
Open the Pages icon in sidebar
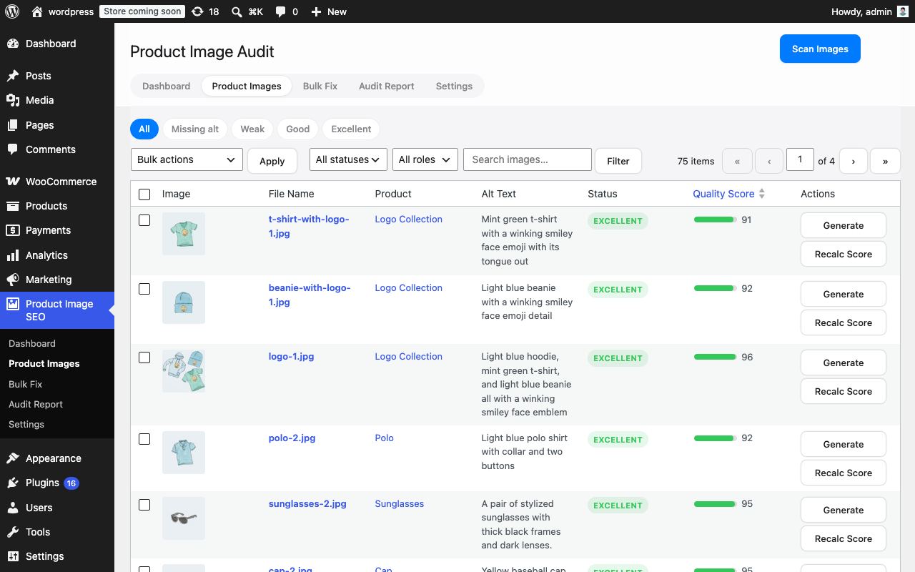click(x=13, y=125)
